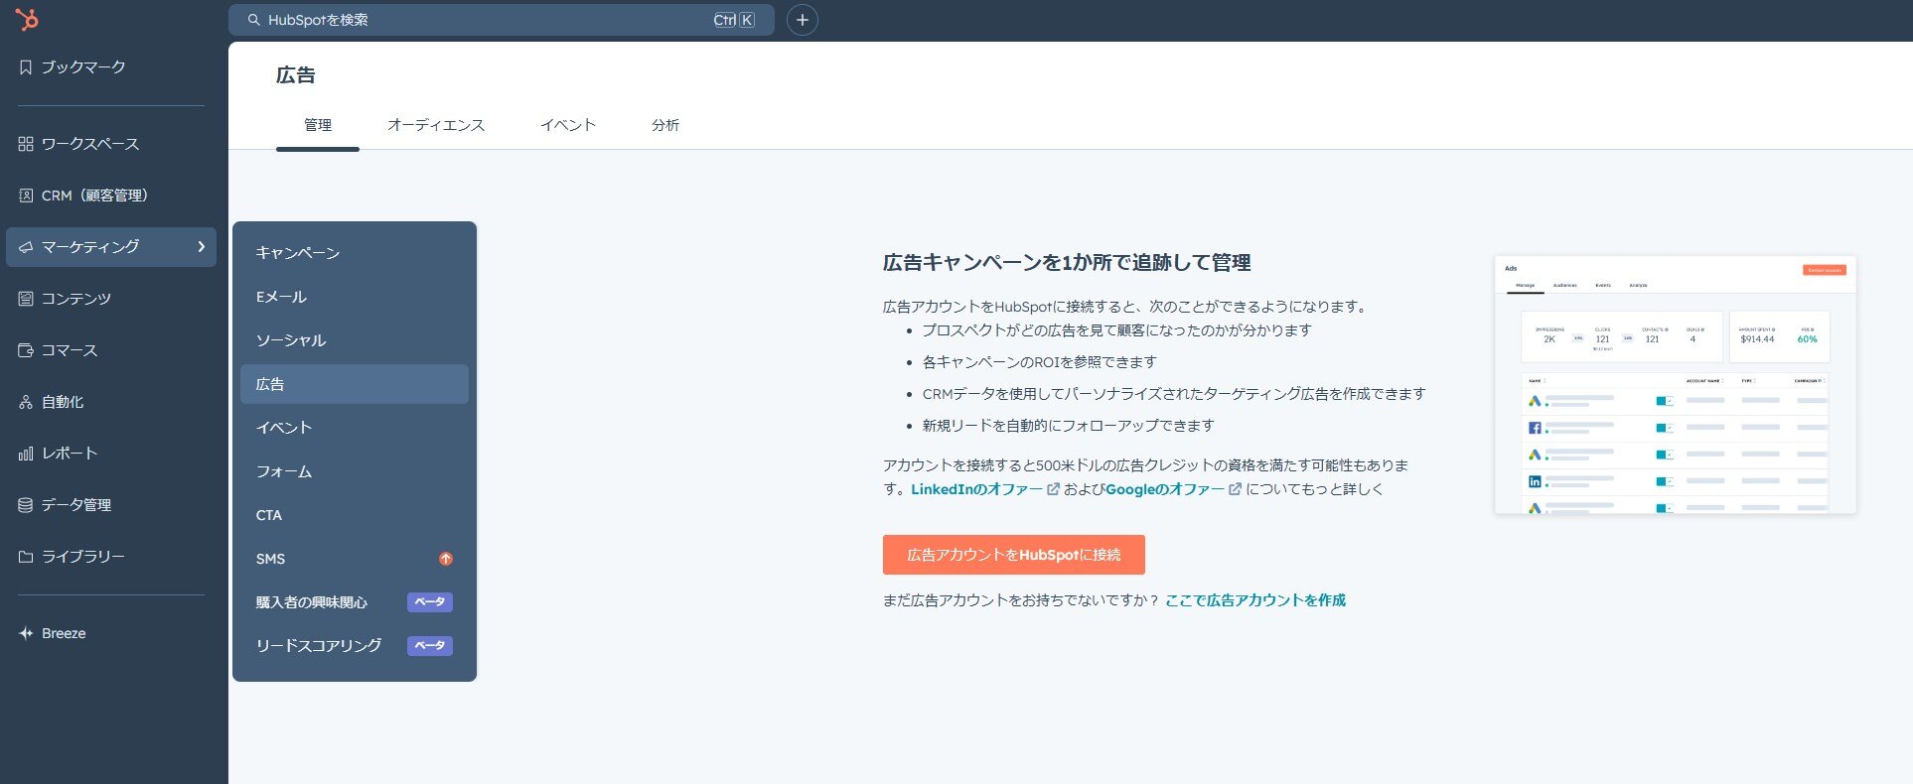Click the bar chart icon beside レポート
The image size is (1913, 784).
(x=26, y=454)
